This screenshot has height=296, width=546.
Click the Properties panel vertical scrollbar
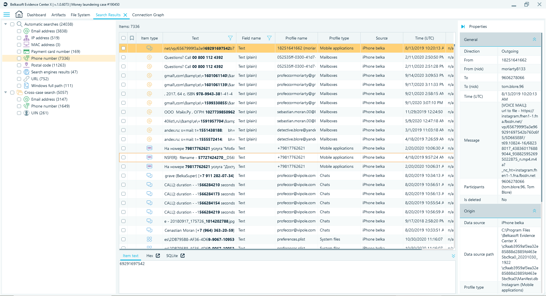542,118
